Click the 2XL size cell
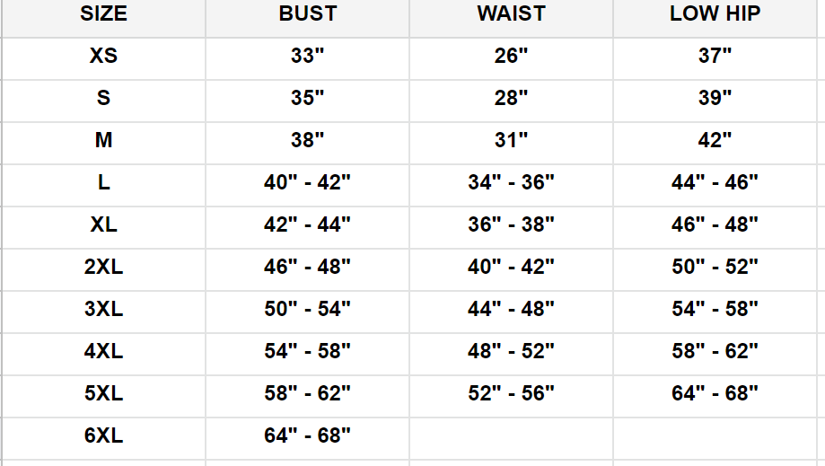 click(x=103, y=267)
